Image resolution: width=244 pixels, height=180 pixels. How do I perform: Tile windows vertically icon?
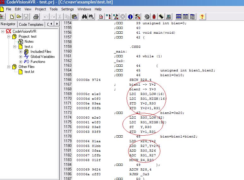[186, 17]
